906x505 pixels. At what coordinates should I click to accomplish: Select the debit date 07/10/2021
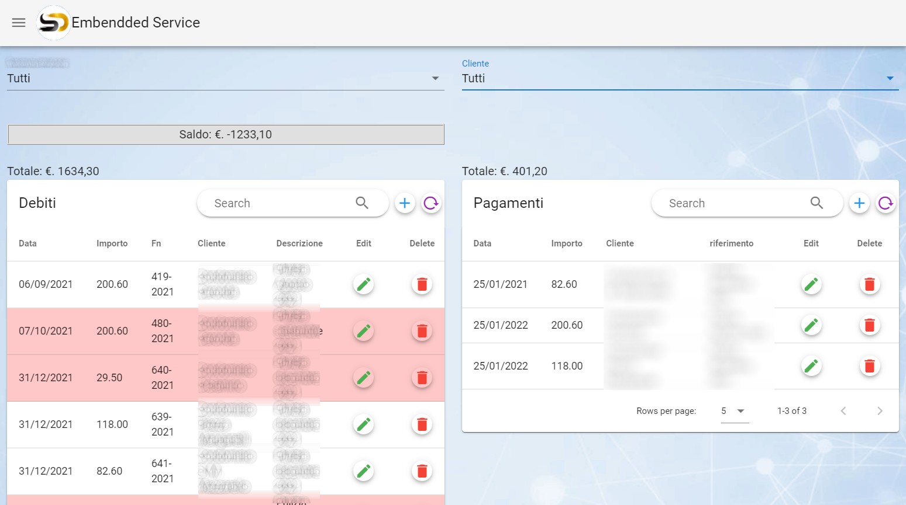pyautogui.click(x=46, y=331)
